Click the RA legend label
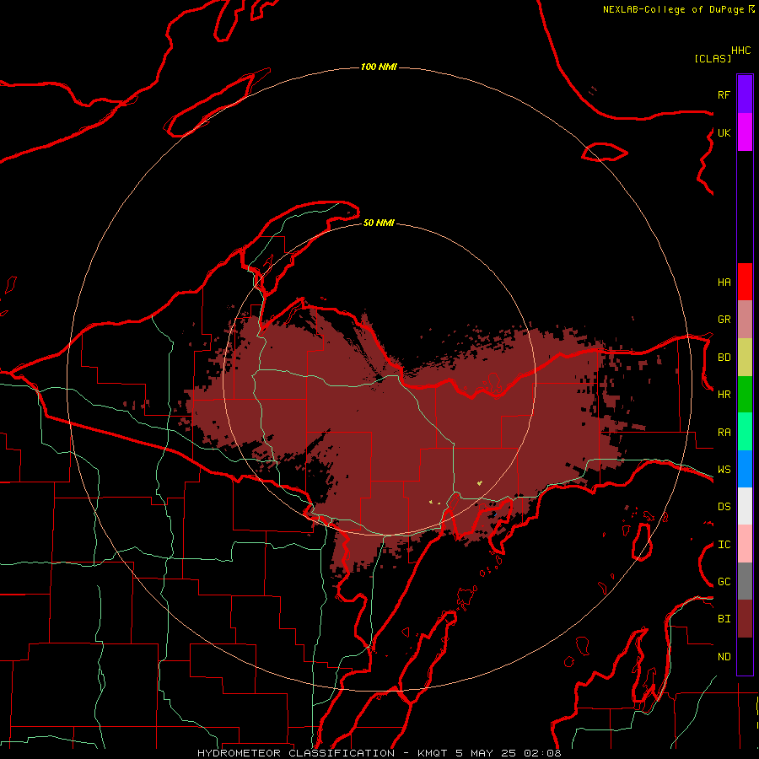This screenshot has height=759, width=759. [x=724, y=433]
